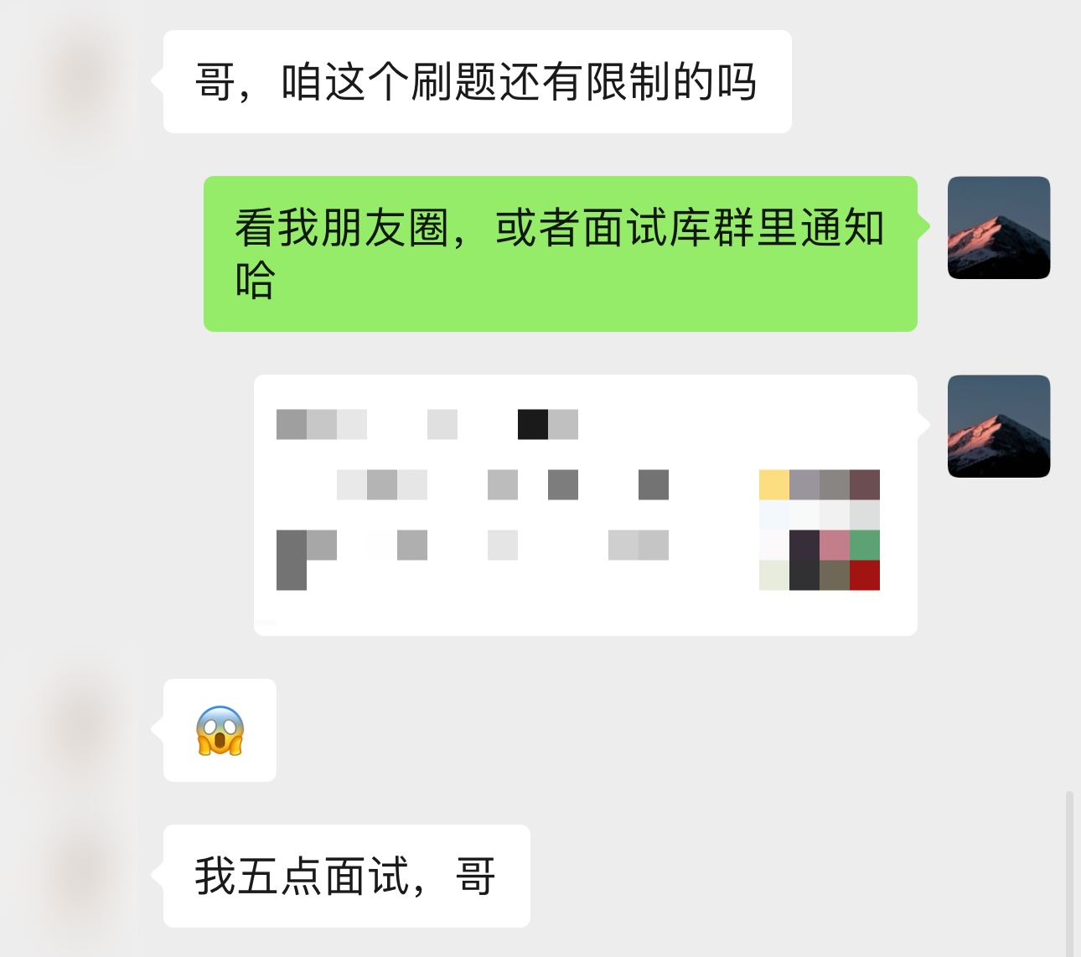Open mountain avatar beside the pixelated card
This screenshot has height=957, width=1081.
pyautogui.click(x=999, y=426)
